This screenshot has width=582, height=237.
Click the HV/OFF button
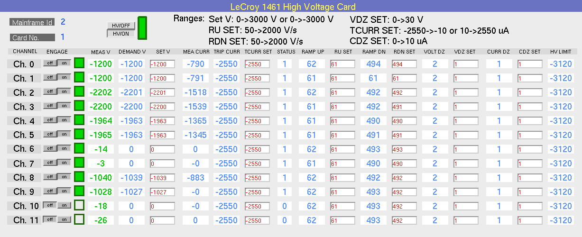(x=121, y=26)
